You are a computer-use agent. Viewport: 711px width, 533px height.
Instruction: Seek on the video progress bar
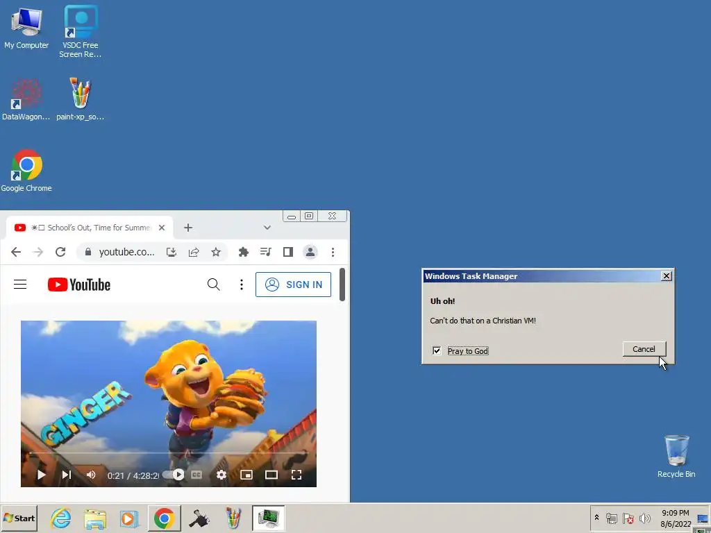[x=169, y=452]
